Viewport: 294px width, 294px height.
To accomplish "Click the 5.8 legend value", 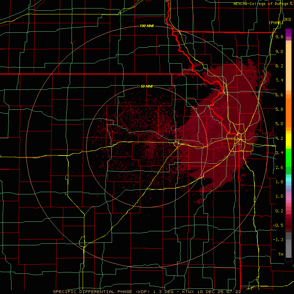I will tap(279, 109).
